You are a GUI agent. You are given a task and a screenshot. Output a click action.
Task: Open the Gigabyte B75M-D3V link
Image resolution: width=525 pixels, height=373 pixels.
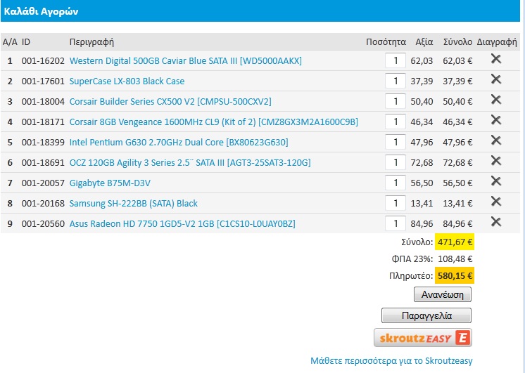point(110,183)
